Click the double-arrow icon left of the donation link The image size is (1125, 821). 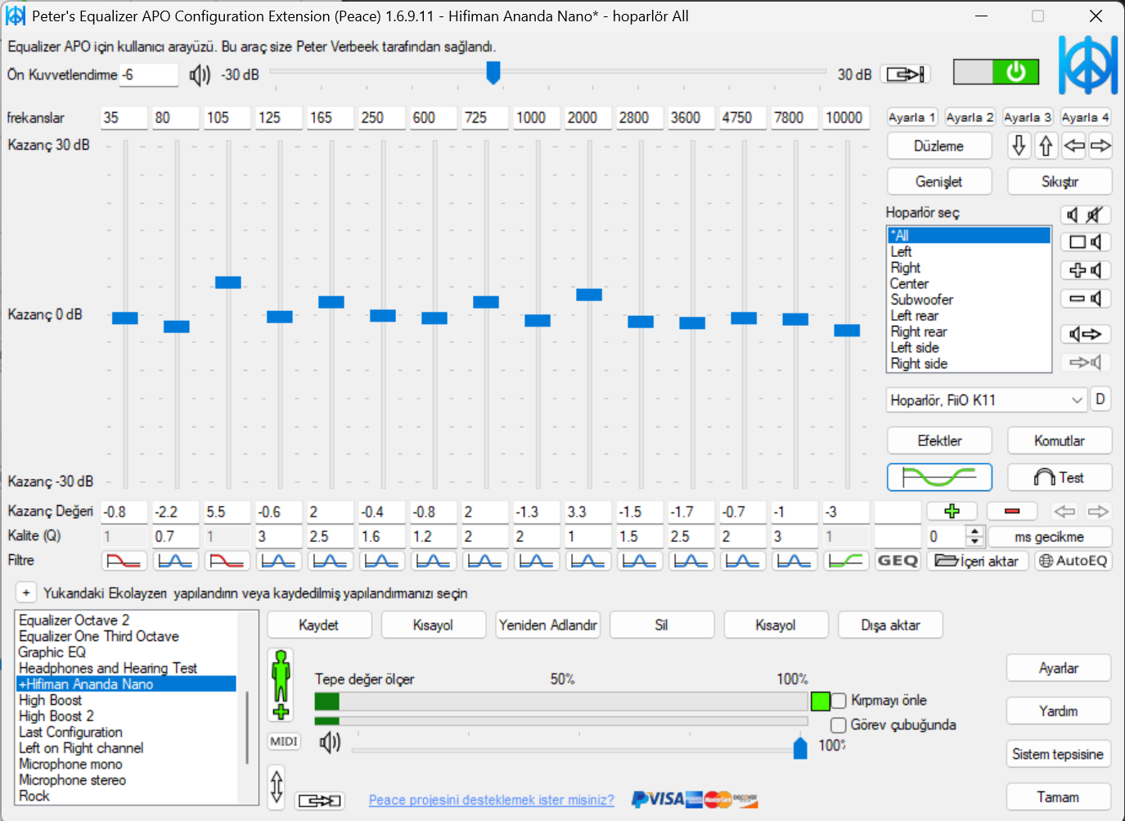[x=319, y=801]
